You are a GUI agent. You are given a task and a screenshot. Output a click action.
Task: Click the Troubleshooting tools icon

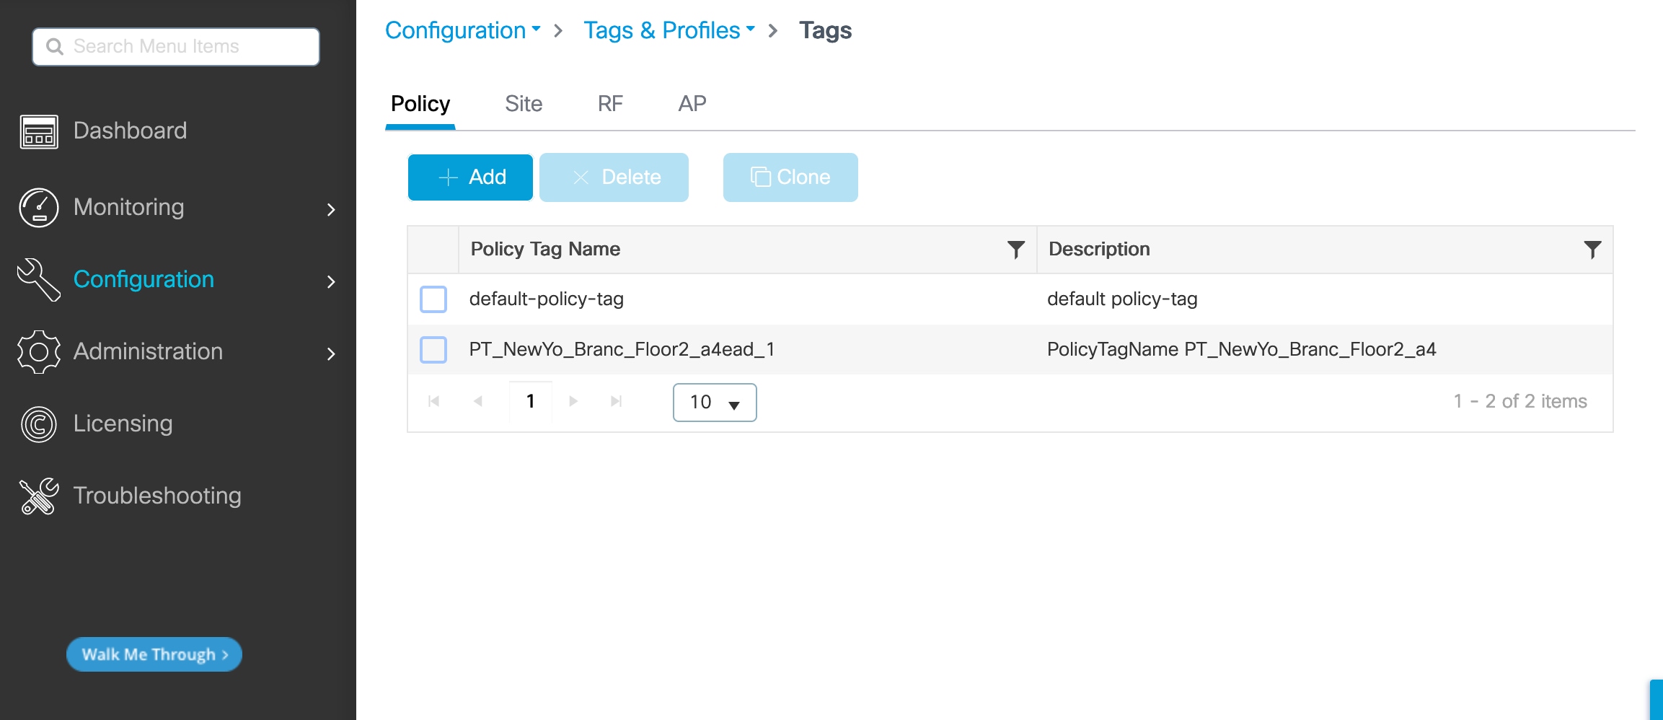coord(39,496)
